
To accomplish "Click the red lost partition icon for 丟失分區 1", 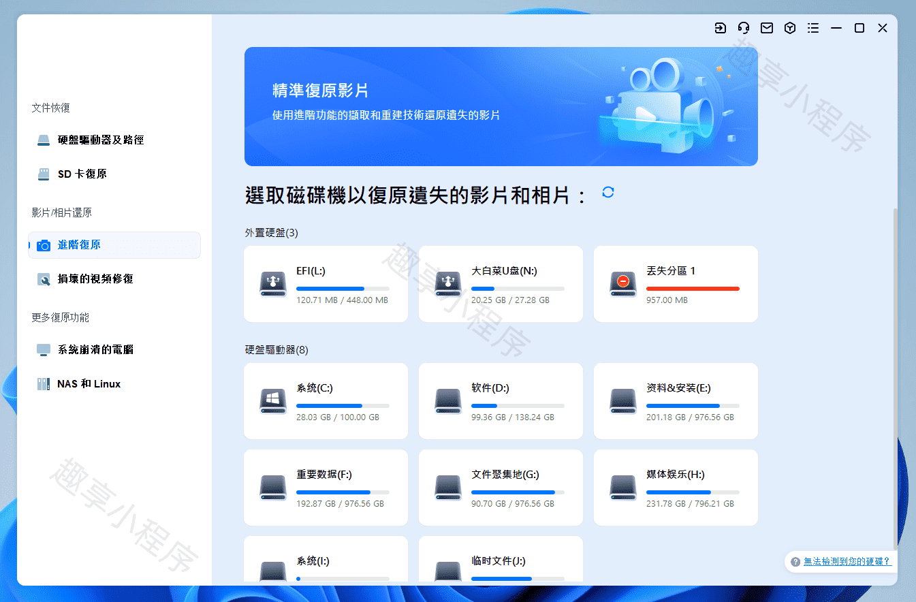I will click(623, 283).
